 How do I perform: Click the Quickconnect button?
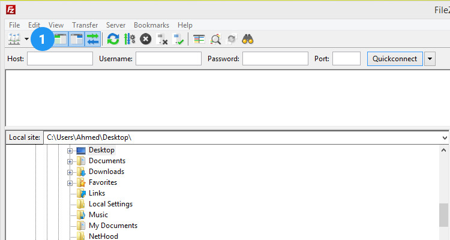coord(395,59)
